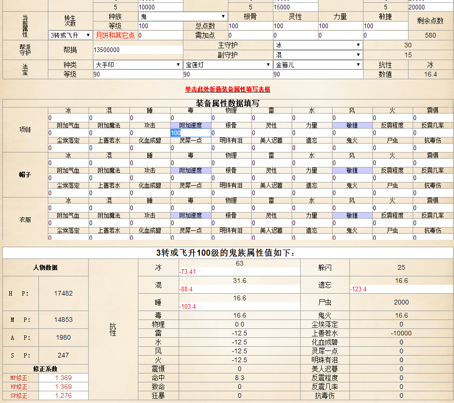The height and width of the screenshot is (403, 454).
Task: Click the 帮捐 input containing 13500000
Action: (x=137, y=50)
